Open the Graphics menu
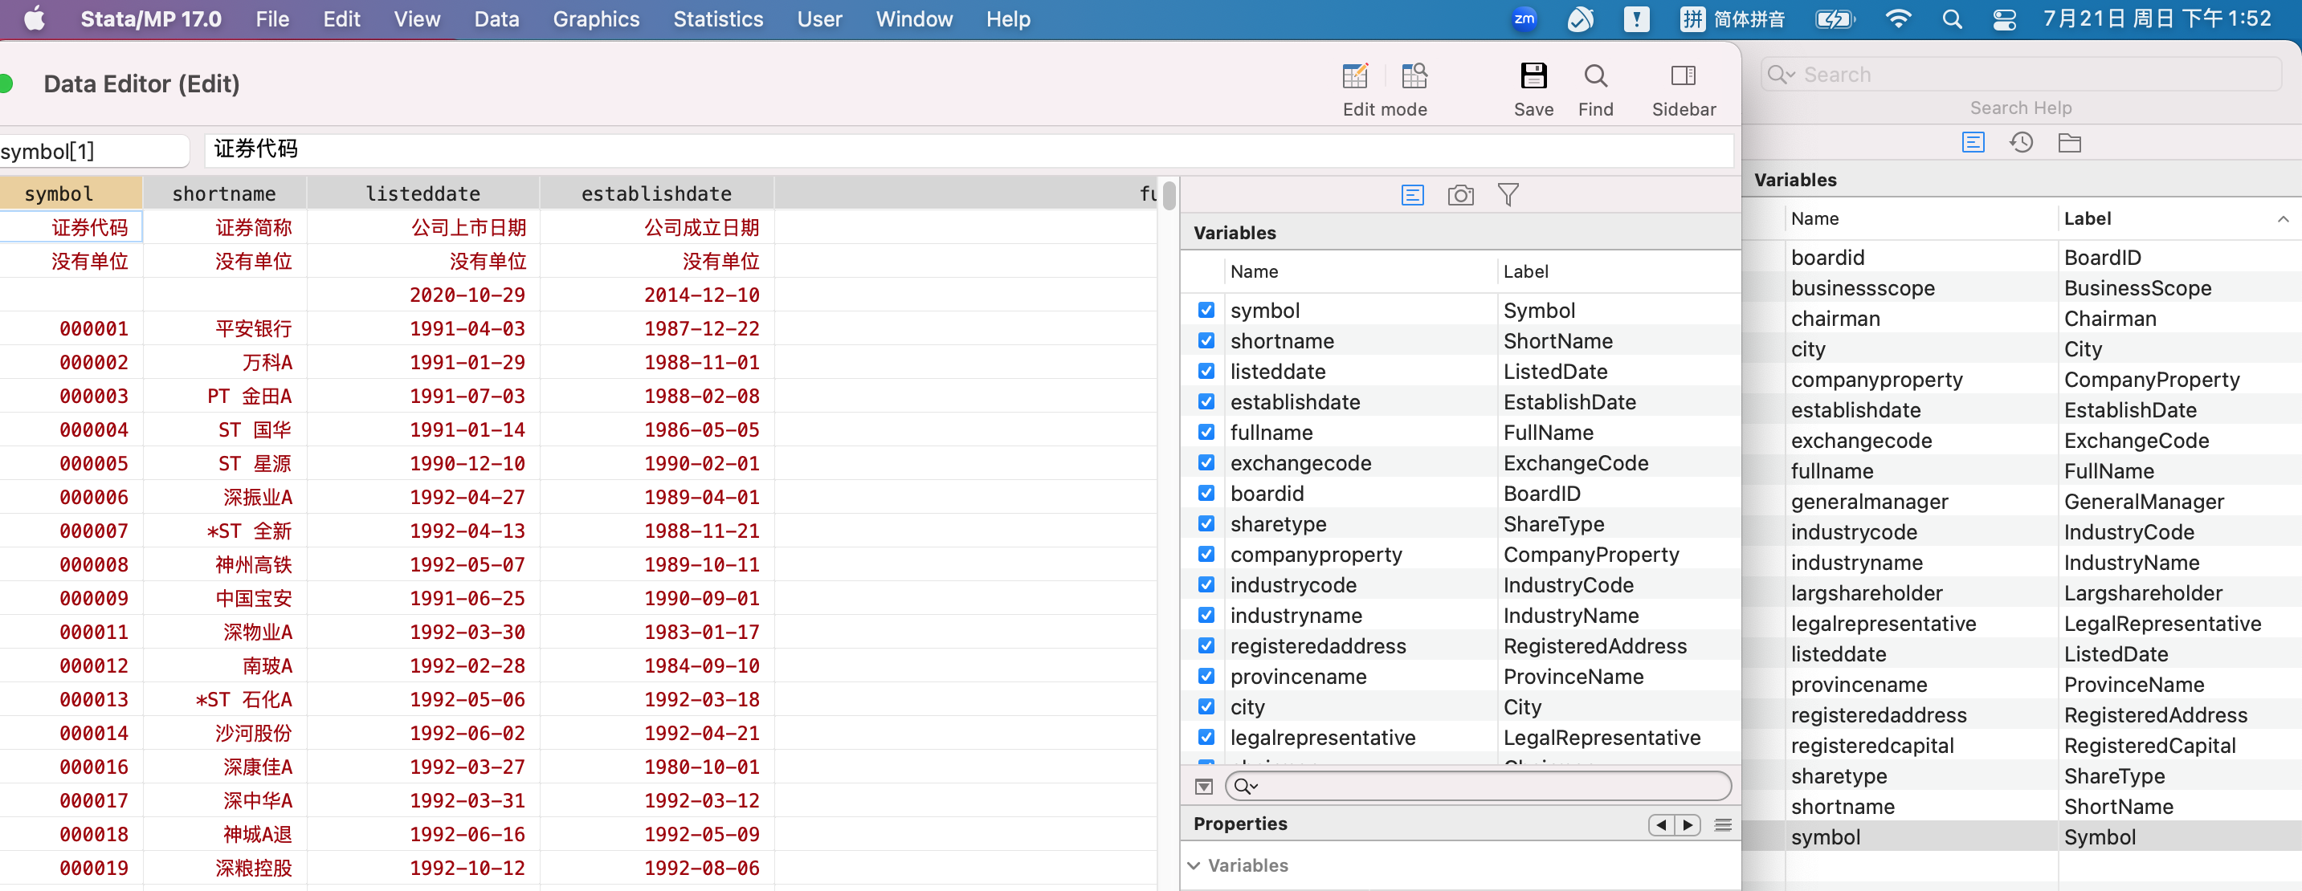The image size is (2302, 891). click(x=595, y=19)
